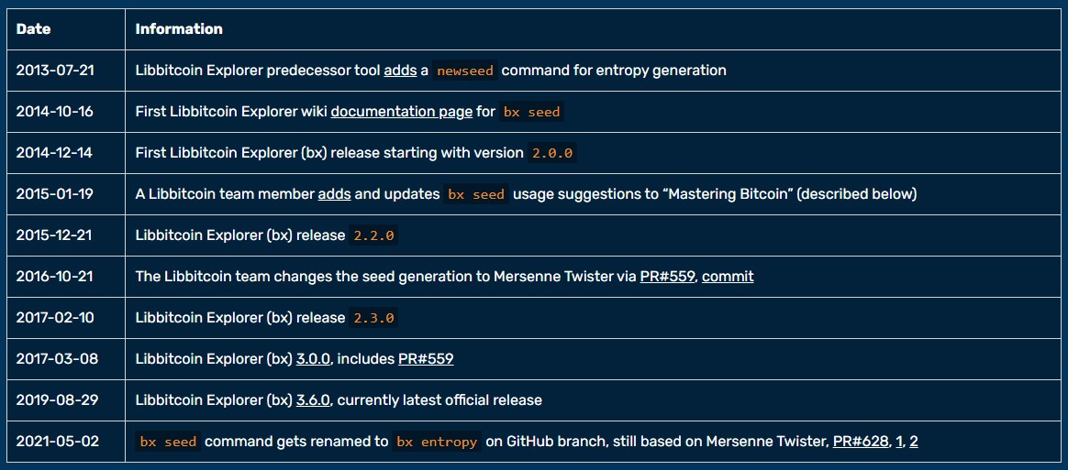Click the "newseed" code snippet
Screen dimensions: 1068x470
(465, 71)
